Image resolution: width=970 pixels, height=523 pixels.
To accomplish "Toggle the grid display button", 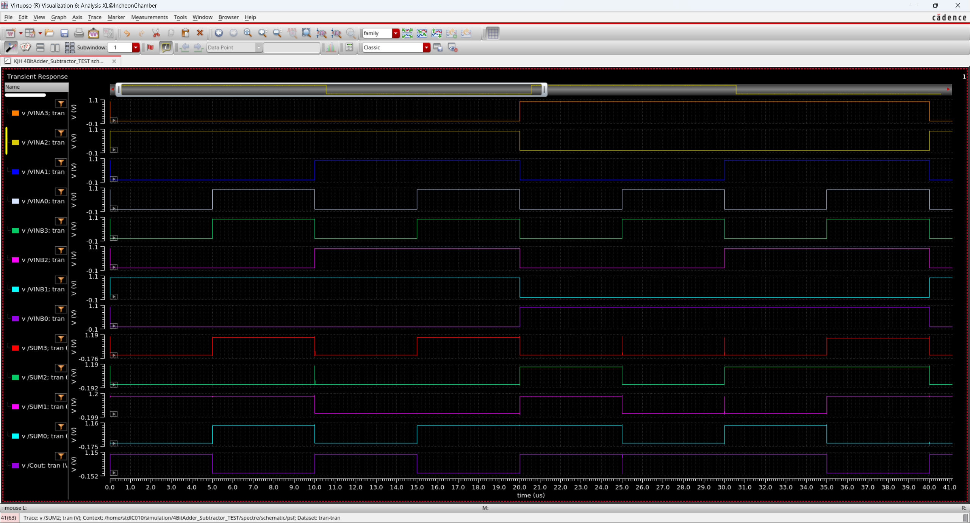I will point(493,33).
